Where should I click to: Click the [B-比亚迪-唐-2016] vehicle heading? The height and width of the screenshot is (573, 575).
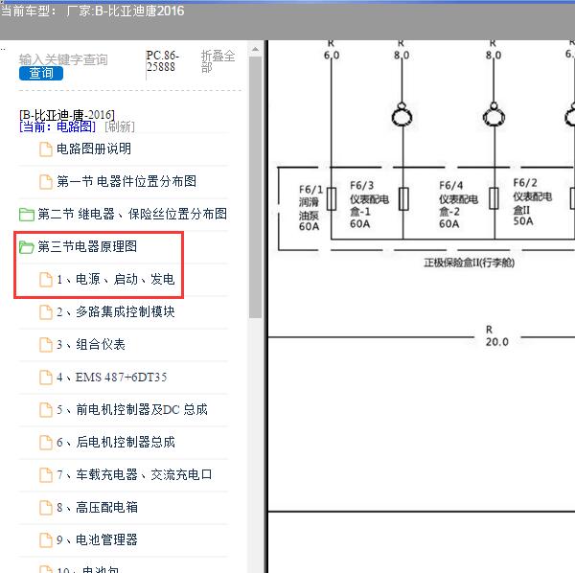coord(67,115)
